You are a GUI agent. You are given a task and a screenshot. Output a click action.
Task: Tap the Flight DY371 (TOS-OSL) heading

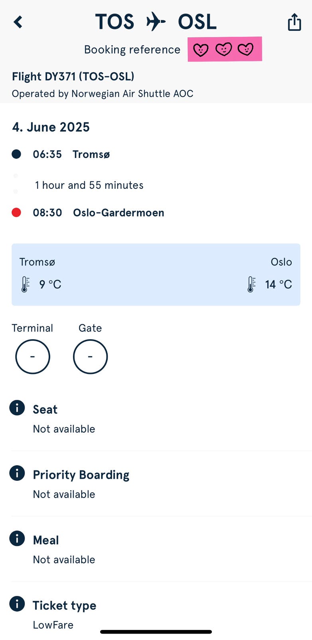[x=73, y=76]
